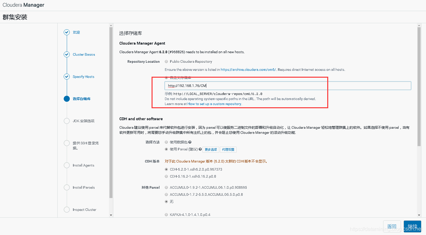Select 使用 Parcel (建议) install method
This screenshot has height=235, width=426.
point(167,150)
